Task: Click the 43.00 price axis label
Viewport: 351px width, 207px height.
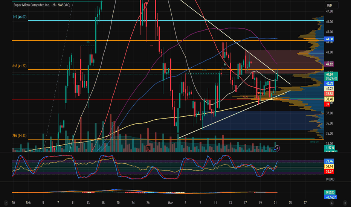Action: click(x=329, y=52)
